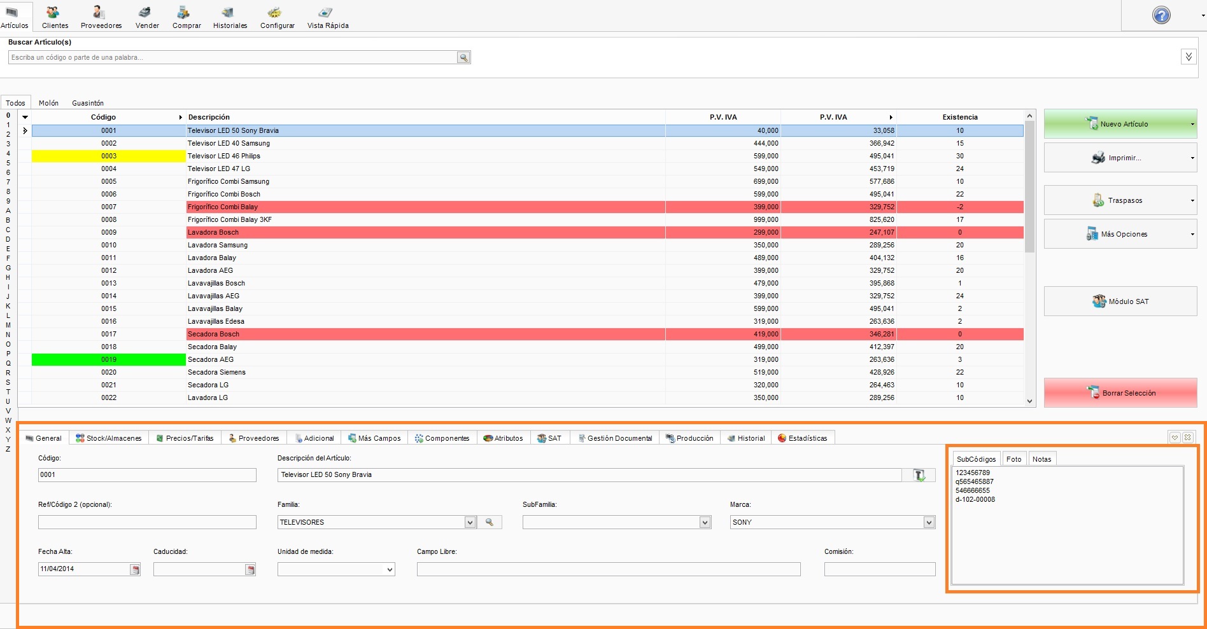Screen dimensions: 1207x629
Task: Click the description text editor icon button
Action: pyautogui.click(x=919, y=475)
